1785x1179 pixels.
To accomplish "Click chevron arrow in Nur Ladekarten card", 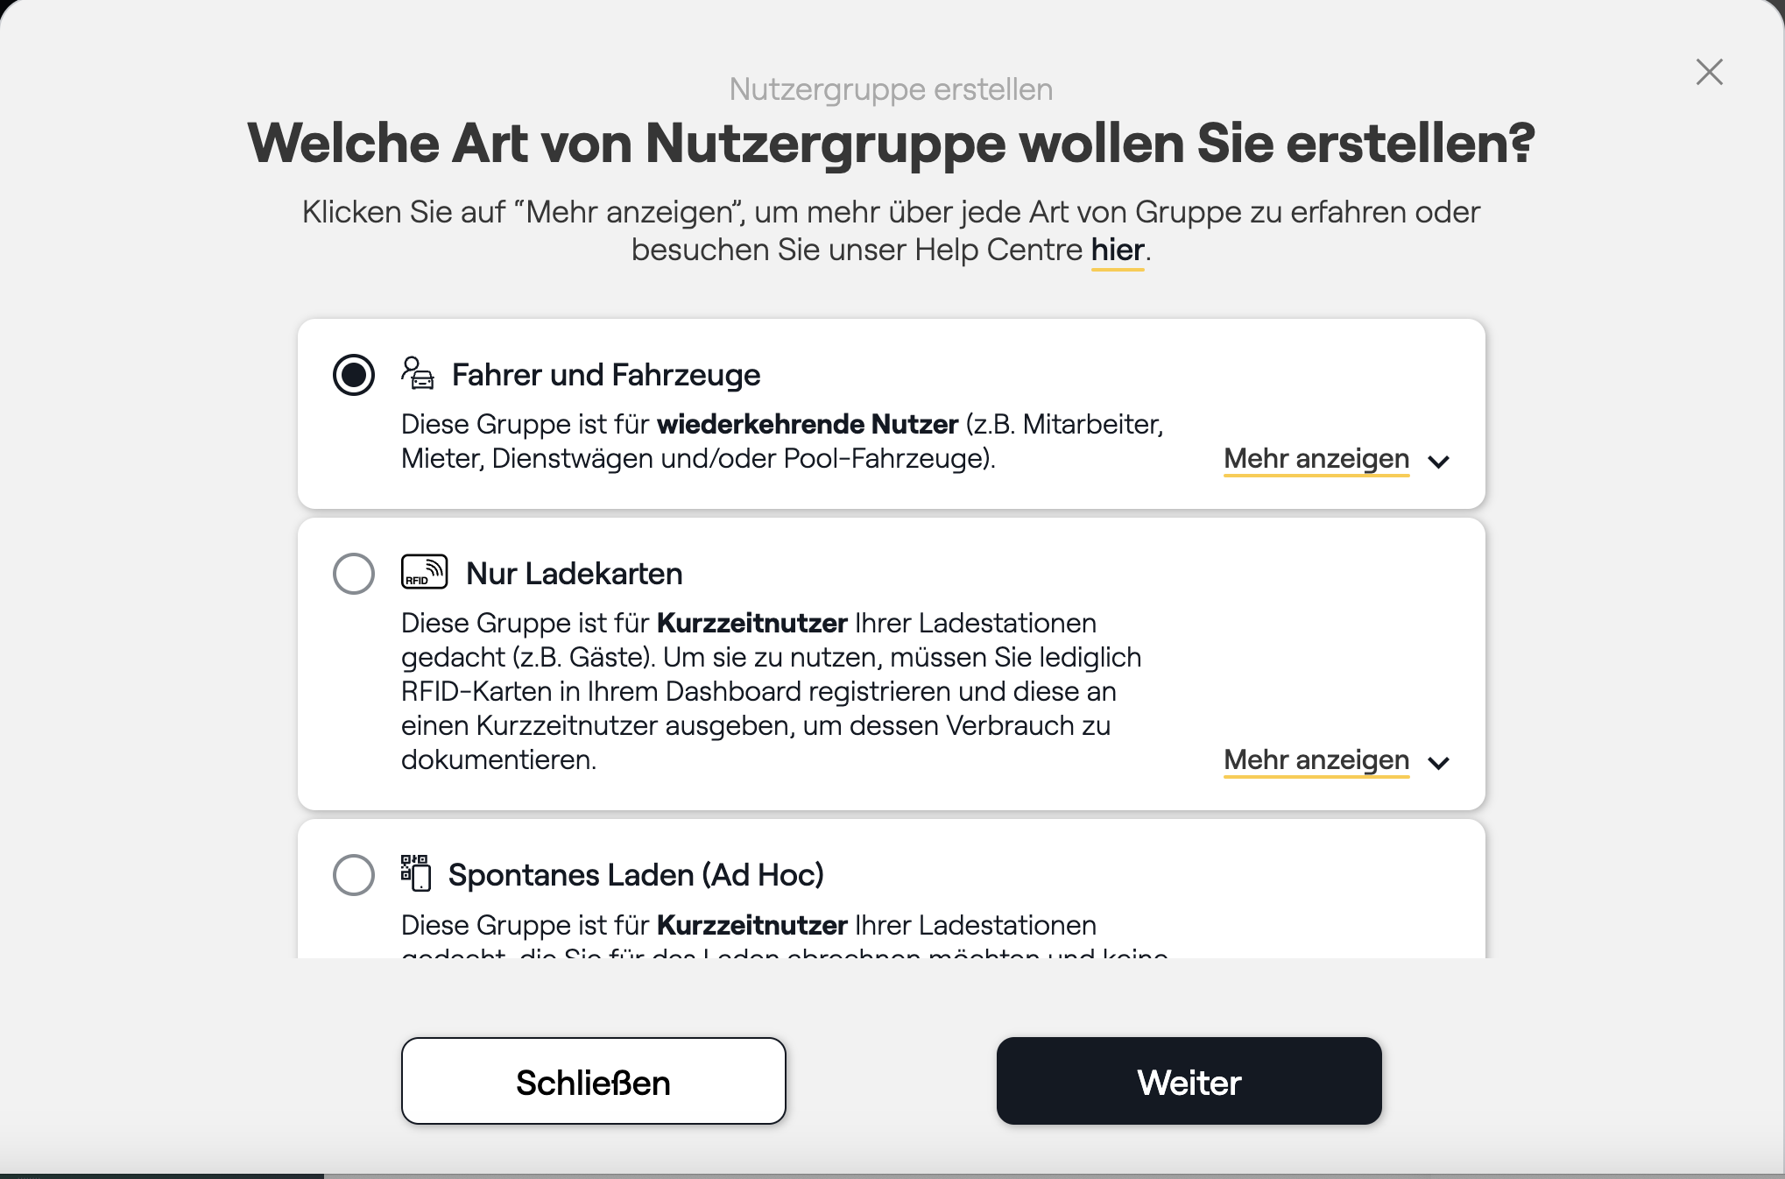I will pyautogui.click(x=1439, y=763).
